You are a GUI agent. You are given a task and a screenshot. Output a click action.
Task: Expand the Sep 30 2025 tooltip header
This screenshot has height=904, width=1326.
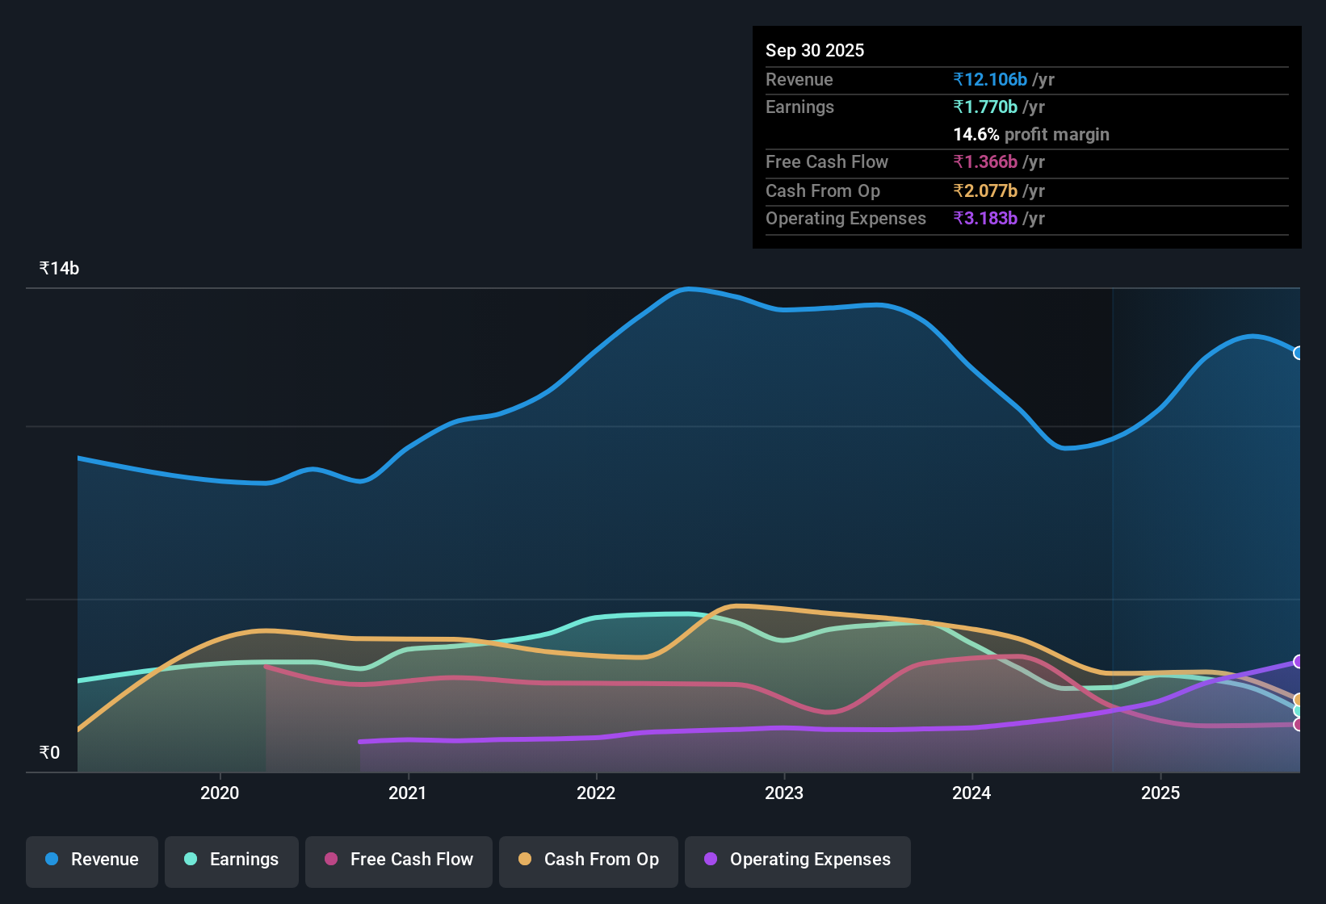(815, 50)
